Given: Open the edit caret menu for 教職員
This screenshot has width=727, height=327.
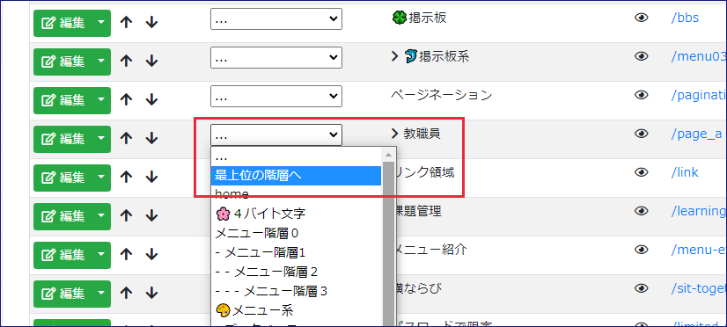Looking at the screenshot, I should point(101,139).
